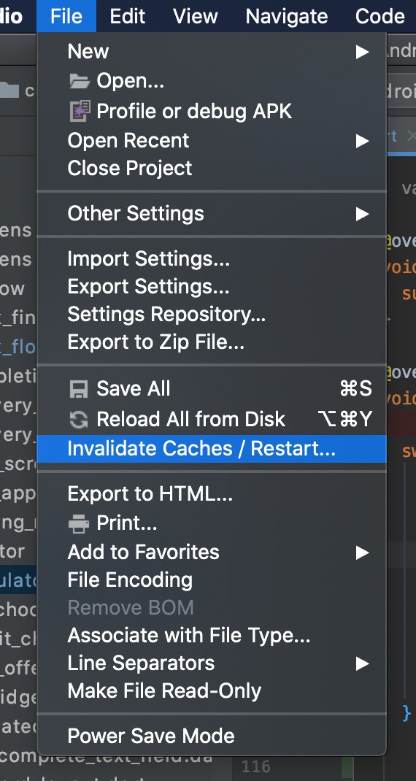This screenshot has height=781, width=416.
Task: Click the Reload All from Disk refresh icon
Action: 79,420
